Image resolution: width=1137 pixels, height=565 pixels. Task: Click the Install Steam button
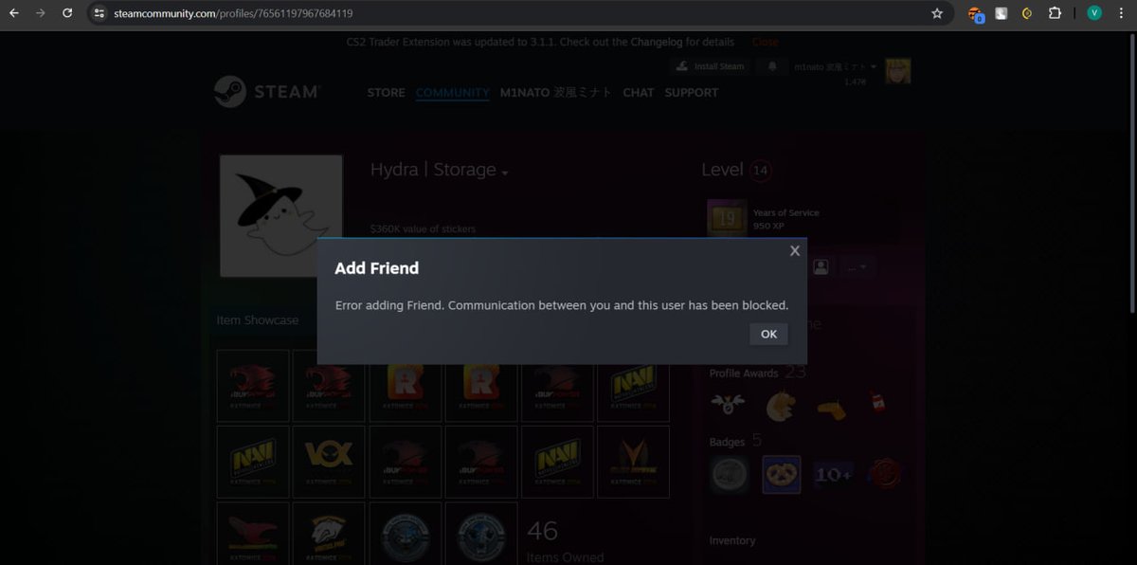[711, 66]
